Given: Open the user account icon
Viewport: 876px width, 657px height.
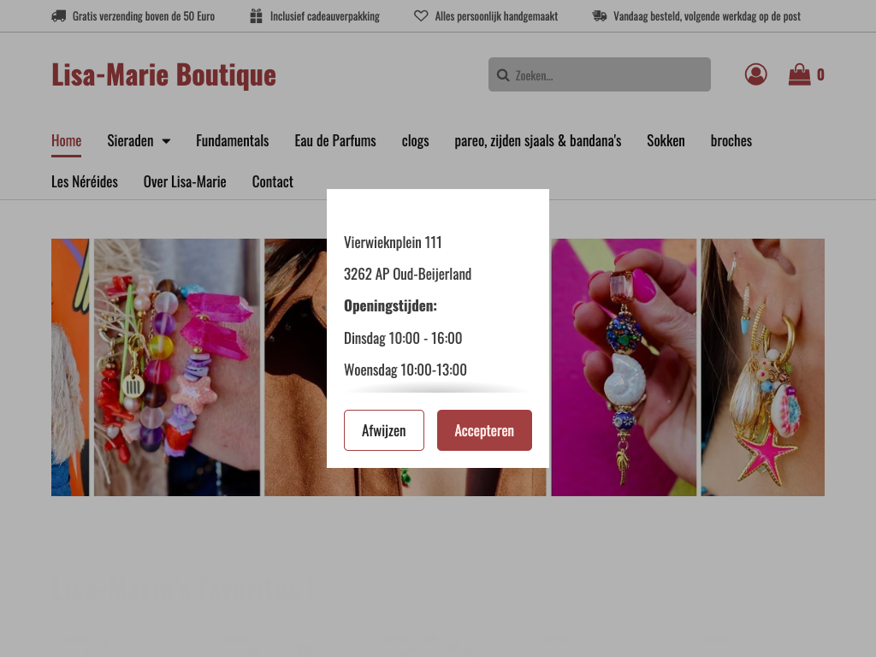Looking at the screenshot, I should click(x=755, y=74).
